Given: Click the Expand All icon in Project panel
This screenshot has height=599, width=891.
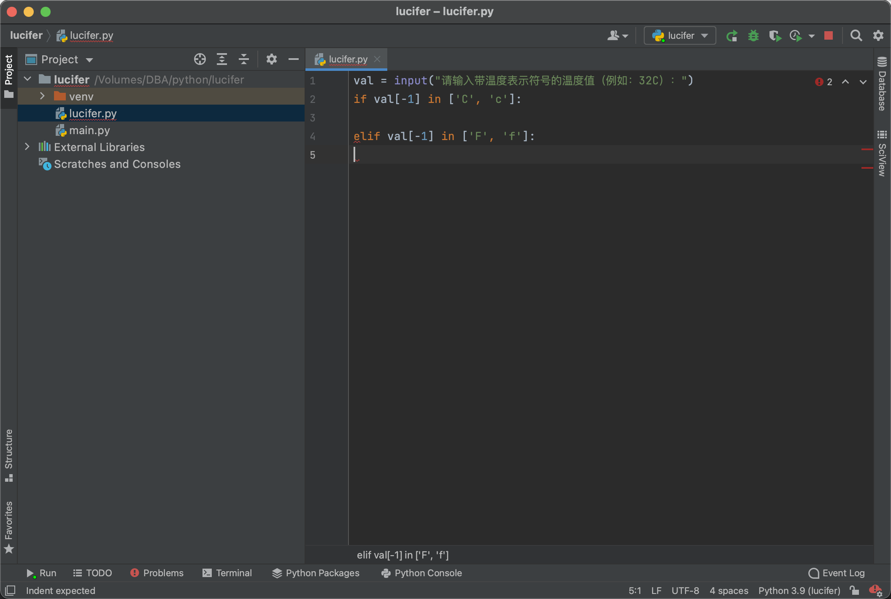Looking at the screenshot, I should click(222, 59).
